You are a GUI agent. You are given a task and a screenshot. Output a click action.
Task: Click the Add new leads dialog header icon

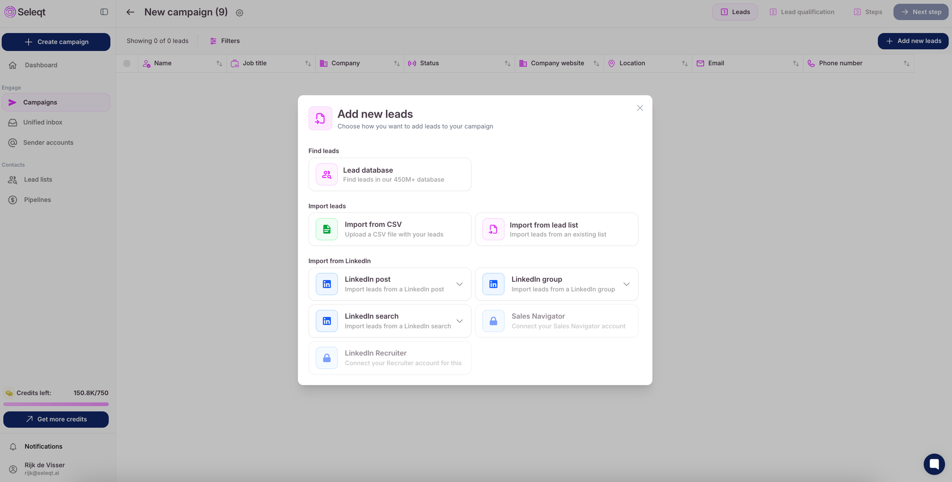(320, 118)
